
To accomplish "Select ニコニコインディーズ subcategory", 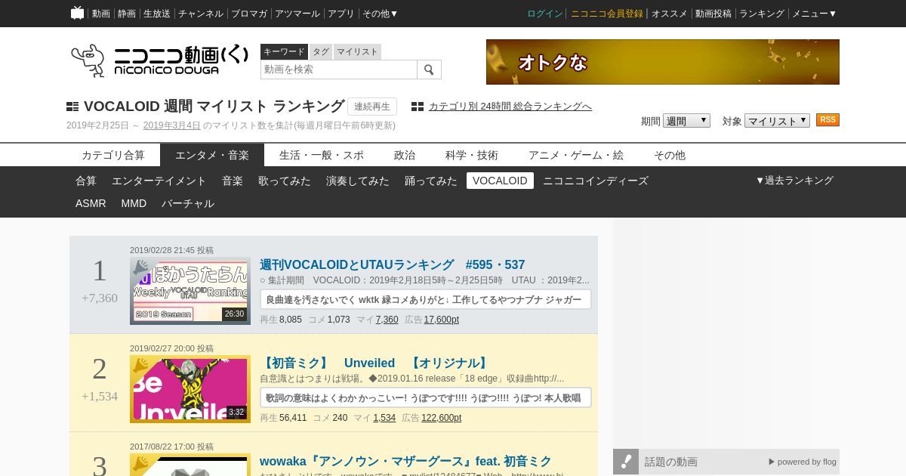I will 596,181.
